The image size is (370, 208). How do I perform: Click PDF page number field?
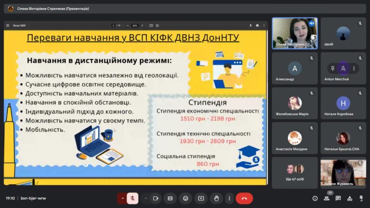pyautogui.click(x=114, y=26)
